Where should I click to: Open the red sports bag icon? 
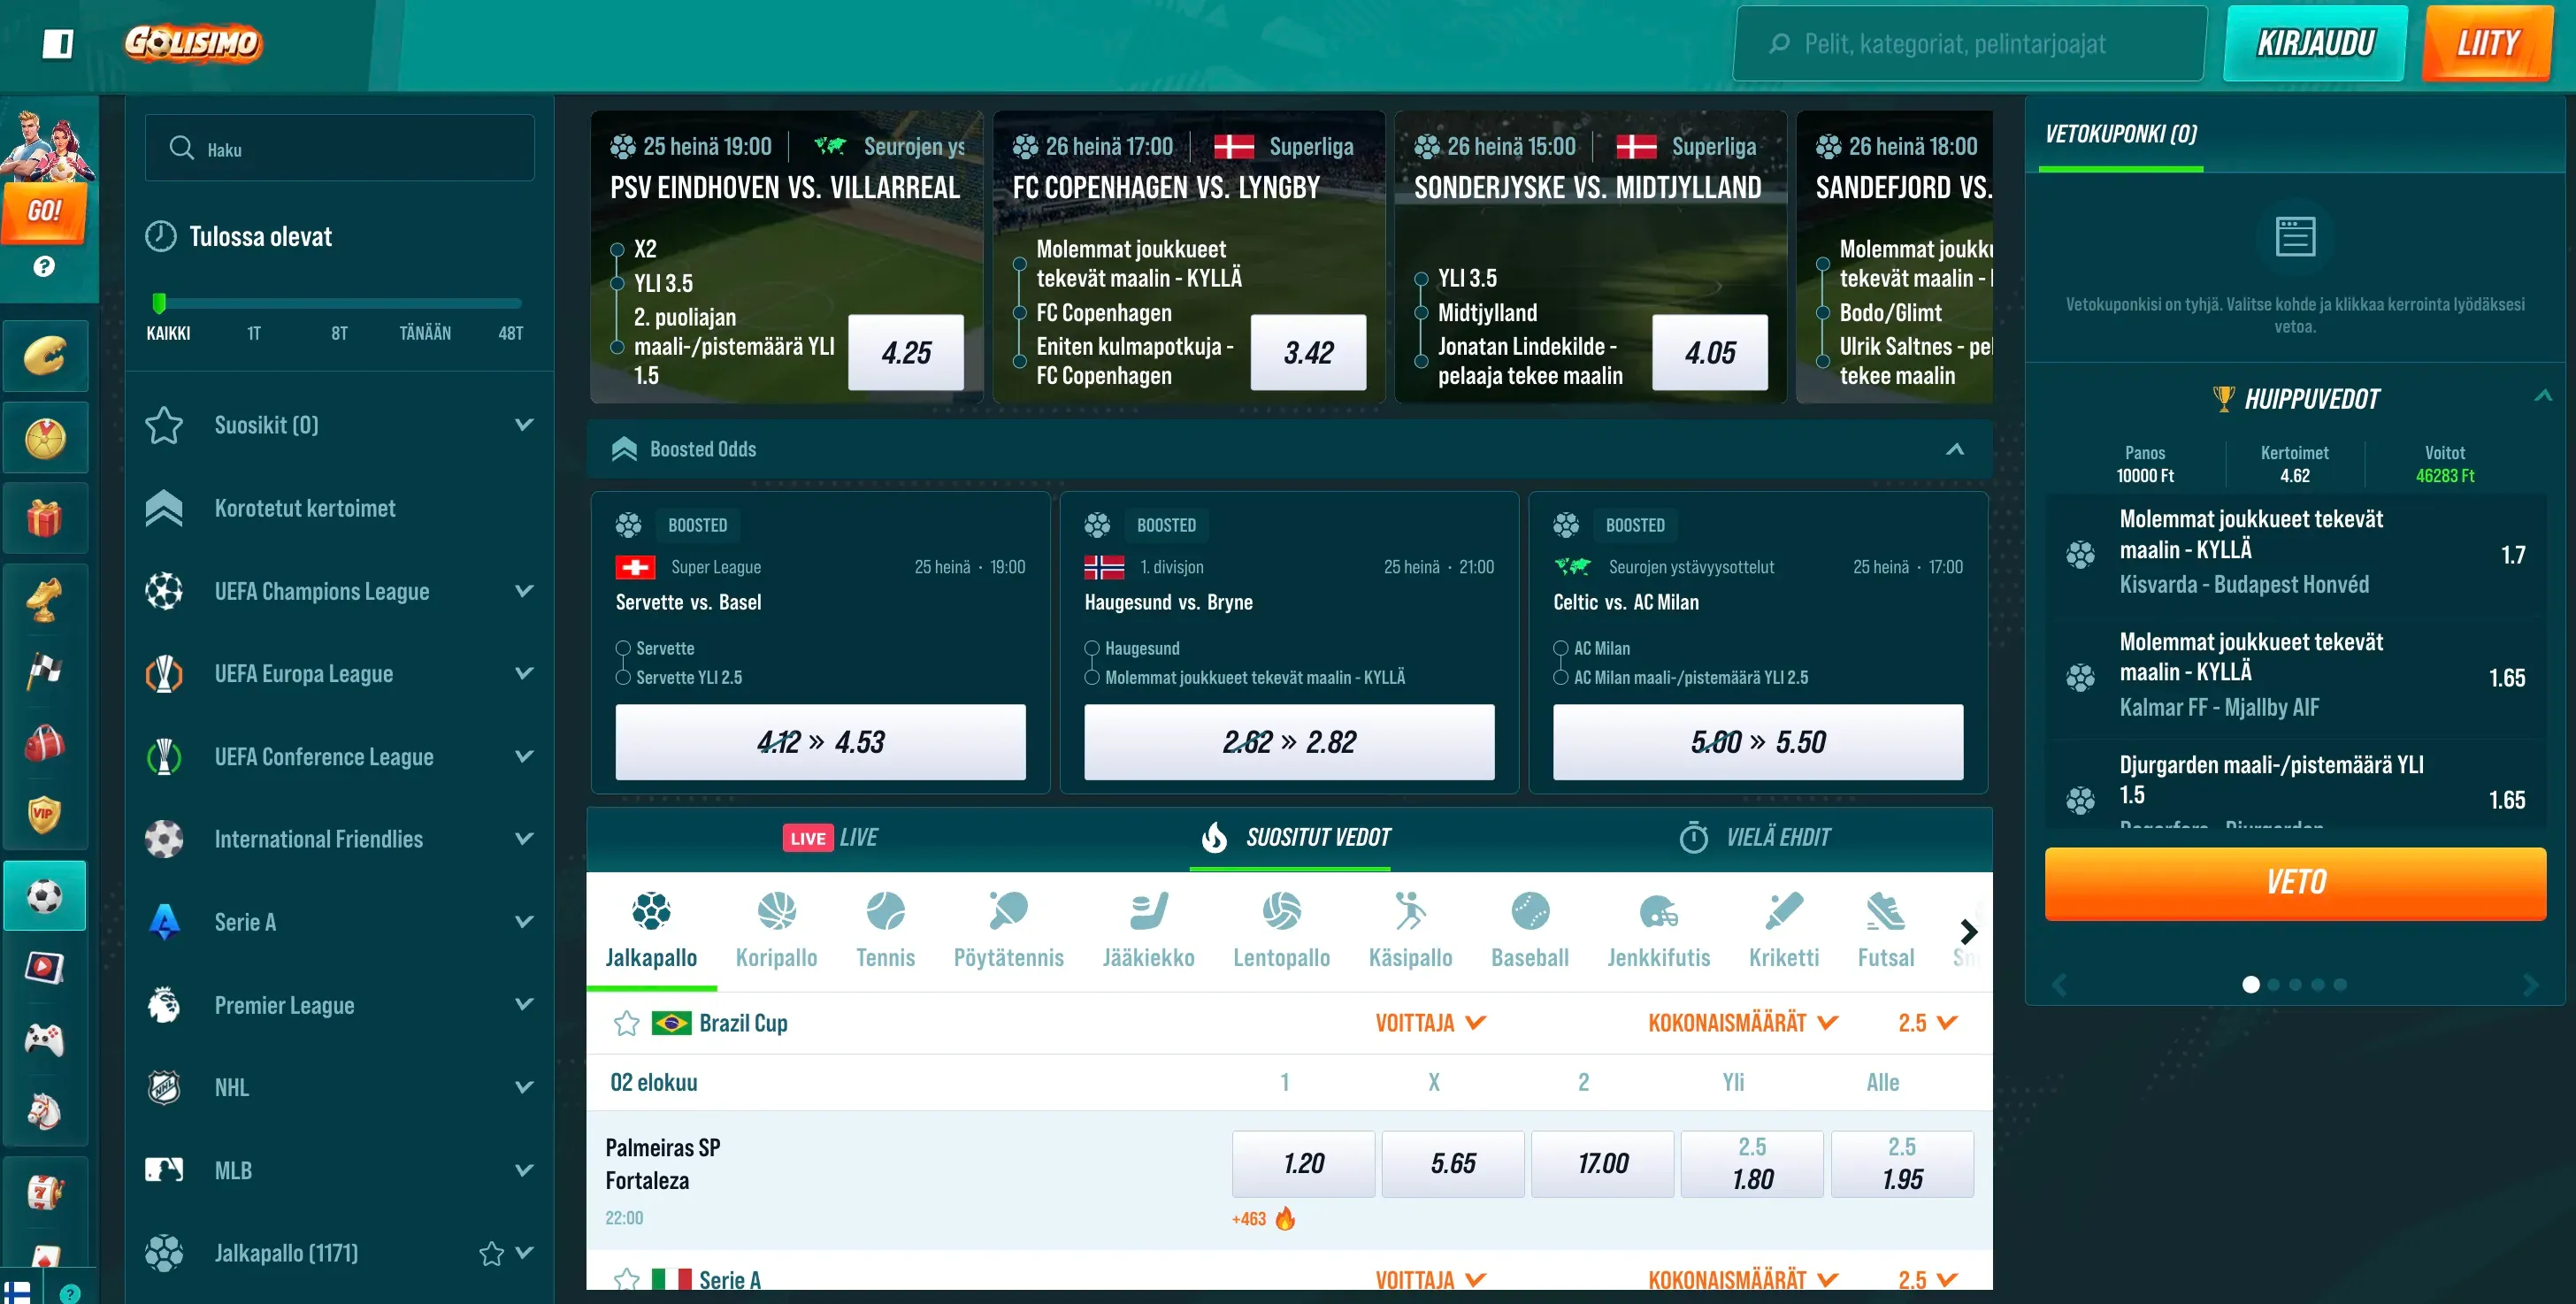tap(45, 743)
